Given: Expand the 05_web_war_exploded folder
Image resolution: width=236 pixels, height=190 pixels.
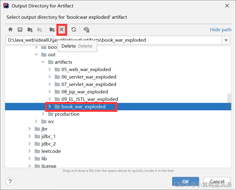Looking at the screenshot, I should coord(50,69).
